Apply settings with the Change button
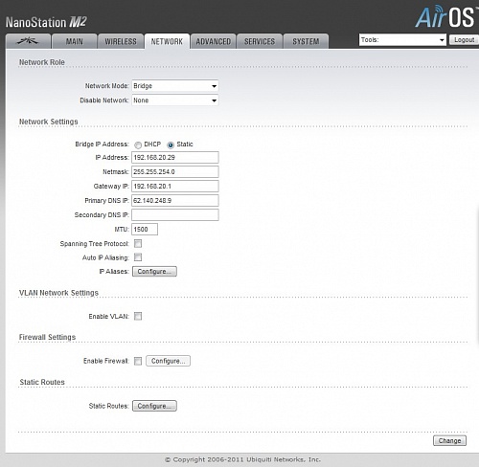The height and width of the screenshot is (467, 479). pyautogui.click(x=449, y=440)
